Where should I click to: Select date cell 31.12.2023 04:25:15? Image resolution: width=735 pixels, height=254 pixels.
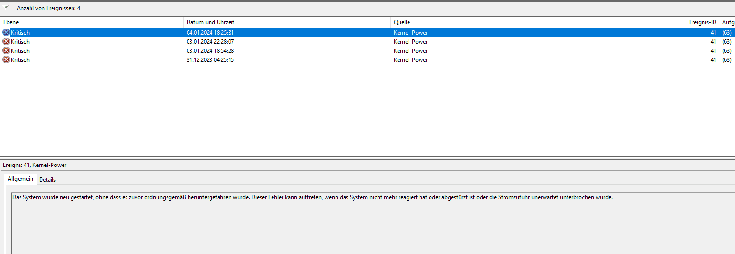210,60
